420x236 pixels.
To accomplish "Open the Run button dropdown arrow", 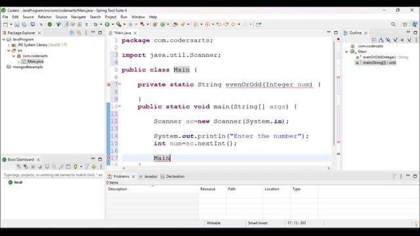I will (x=112, y=24).
